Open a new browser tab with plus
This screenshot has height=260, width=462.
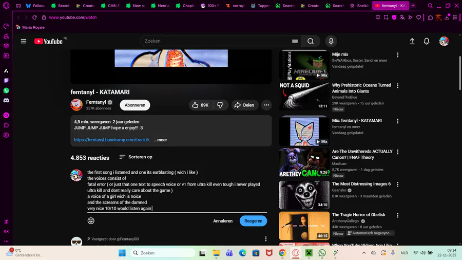pos(413,6)
